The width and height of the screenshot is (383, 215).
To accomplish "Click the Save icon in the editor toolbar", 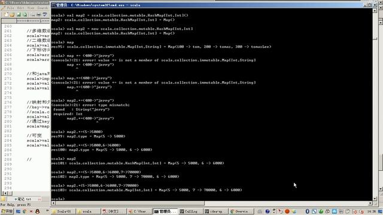I will pos(19,15).
